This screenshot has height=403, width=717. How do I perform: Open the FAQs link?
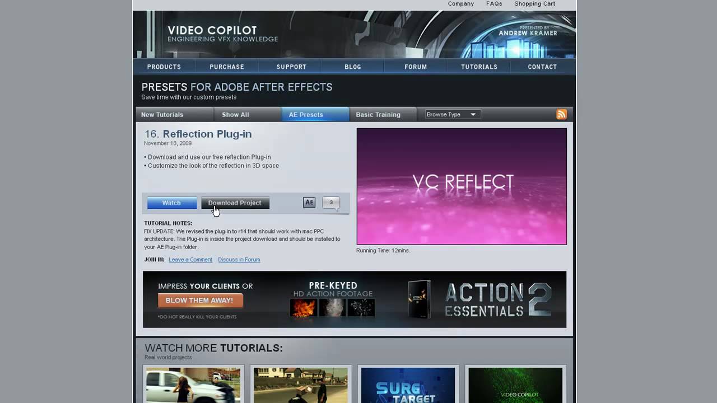pyautogui.click(x=494, y=4)
